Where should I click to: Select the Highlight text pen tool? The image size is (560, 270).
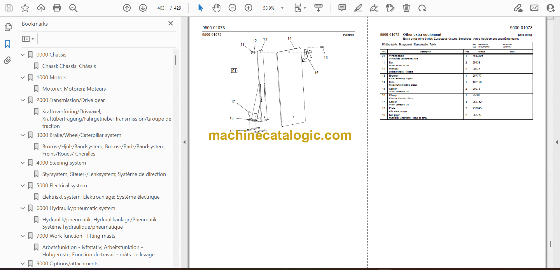tap(358, 8)
